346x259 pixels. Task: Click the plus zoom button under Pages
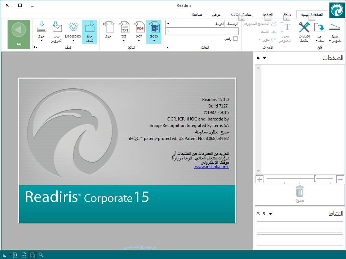coord(260,179)
